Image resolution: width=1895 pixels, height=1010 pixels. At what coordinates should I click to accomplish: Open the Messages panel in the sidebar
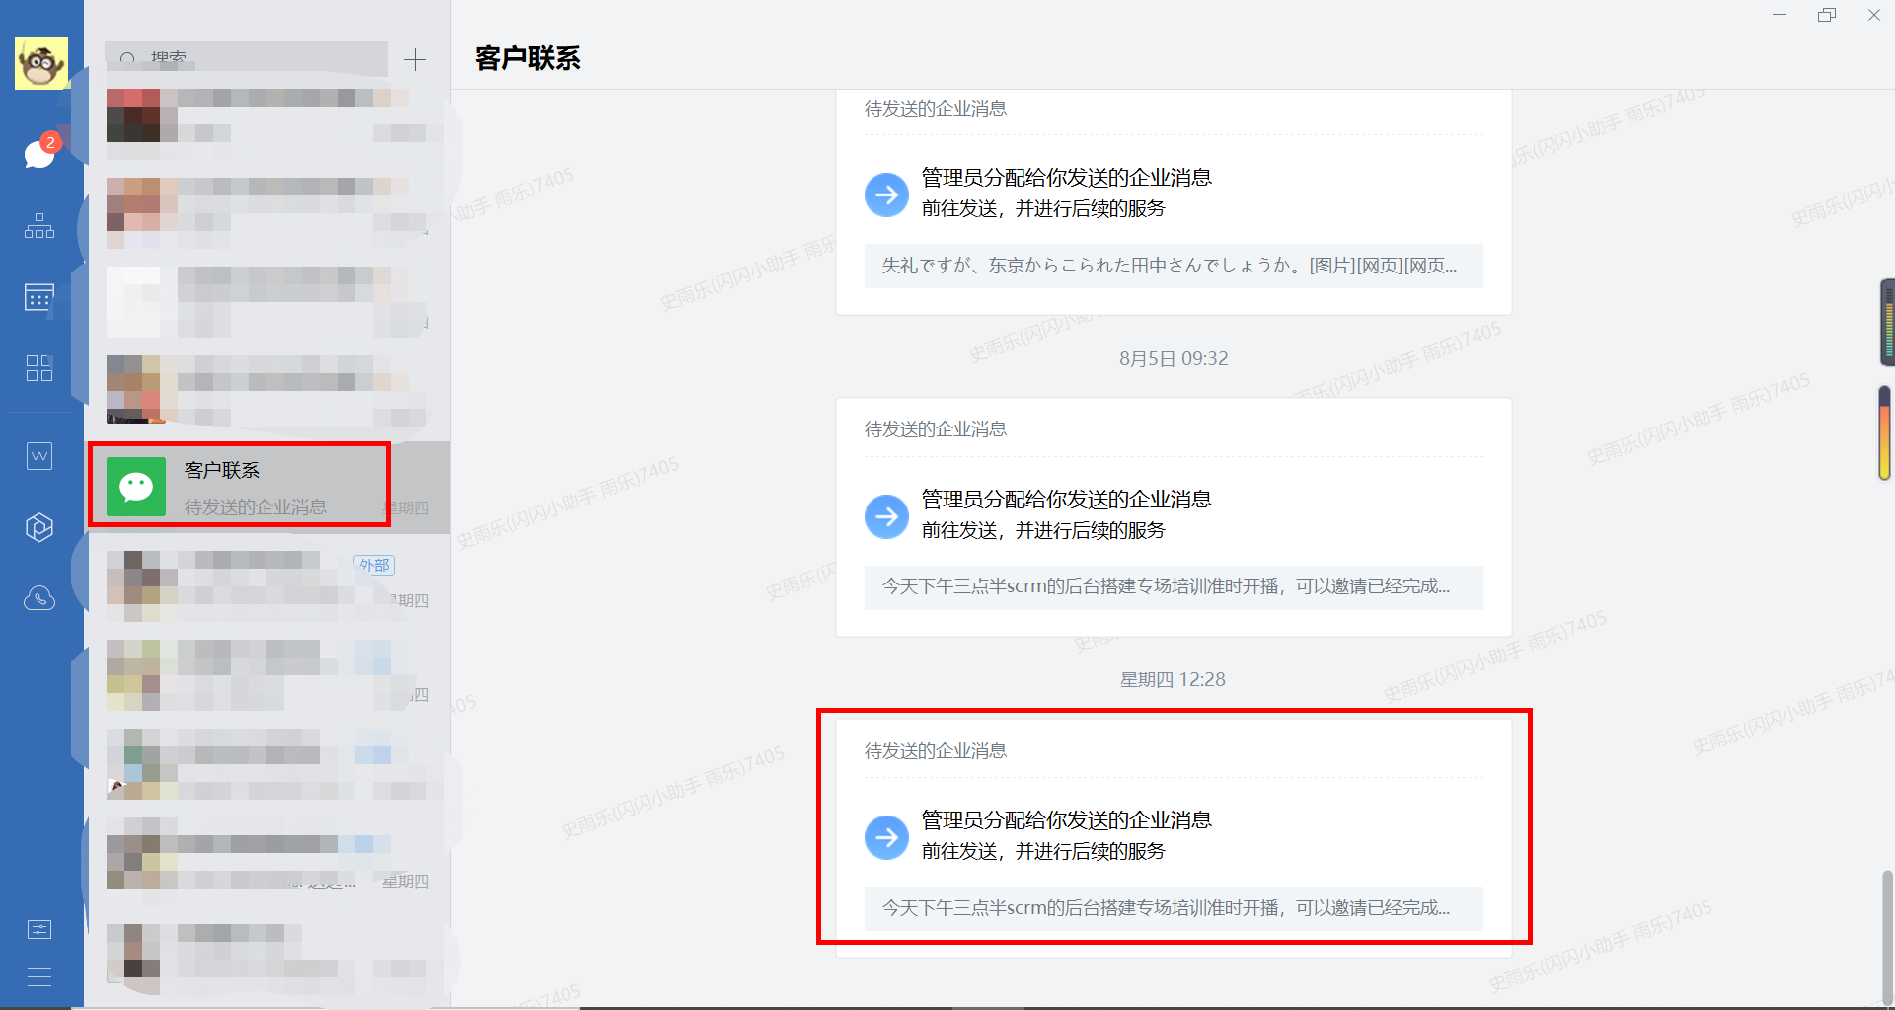(38, 153)
